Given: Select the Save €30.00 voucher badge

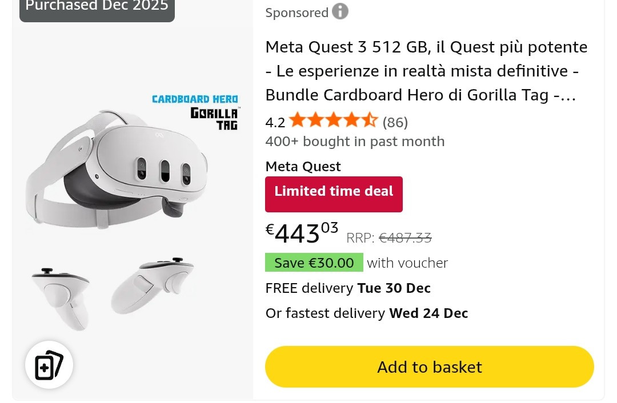Looking at the screenshot, I should [x=314, y=263].
